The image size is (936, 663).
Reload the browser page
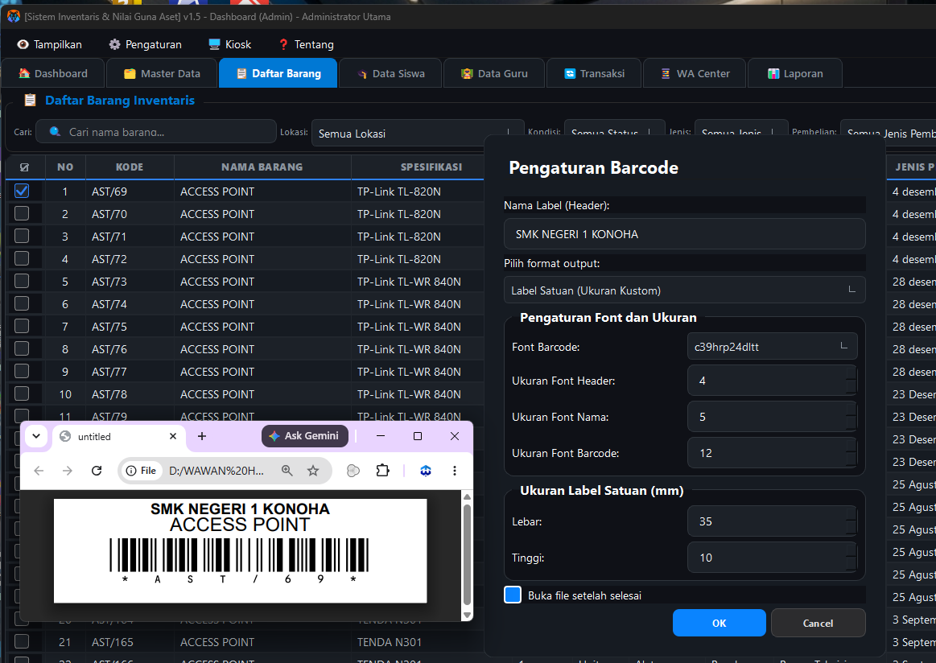[x=97, y=471]
